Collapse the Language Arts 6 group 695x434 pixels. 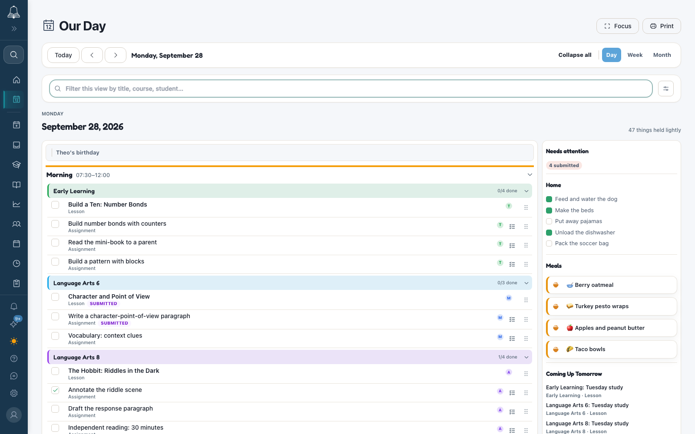[x=526, y=283]
